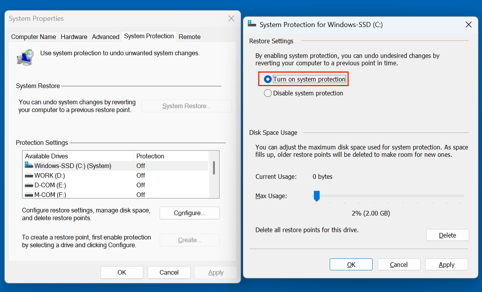The height and width of the screenshot is (292, 482).
Task: Delete all restore points for this drive
Action: pos(447,235)
